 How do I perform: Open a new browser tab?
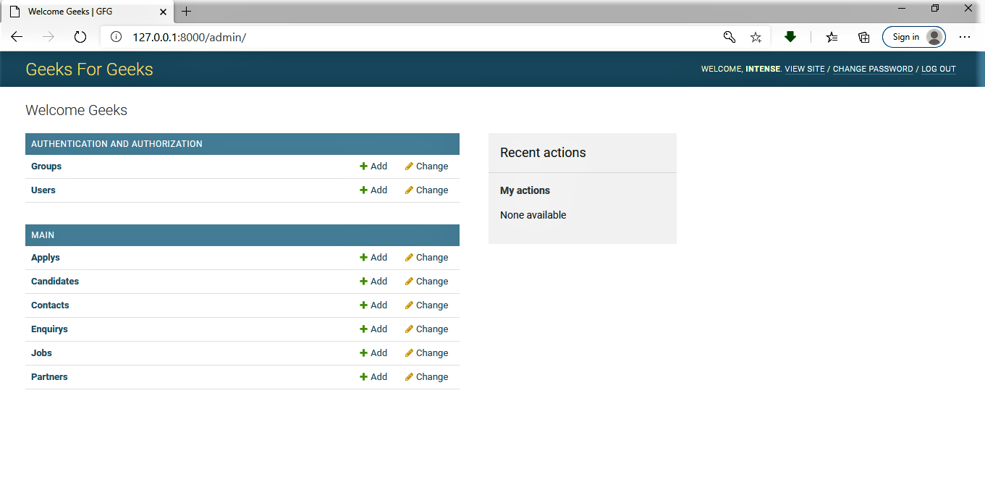coord(186,12)
